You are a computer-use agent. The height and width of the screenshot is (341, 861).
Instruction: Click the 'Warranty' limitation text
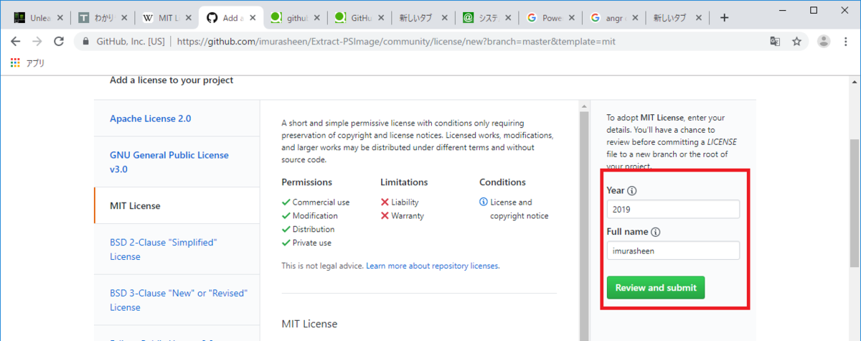click(x=408, y=215)
